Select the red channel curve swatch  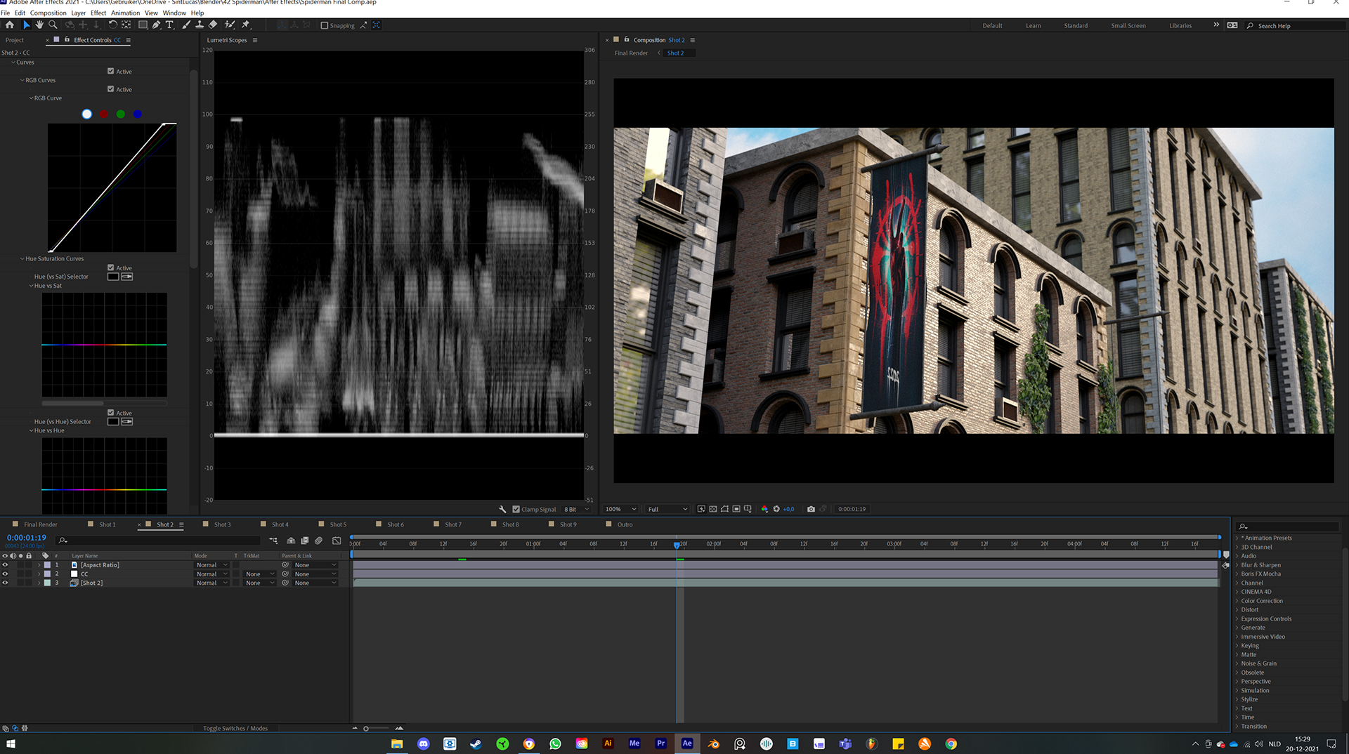coord(104,114)
